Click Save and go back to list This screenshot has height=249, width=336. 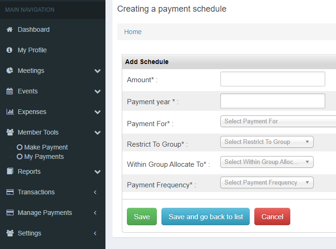pos(205,217)
